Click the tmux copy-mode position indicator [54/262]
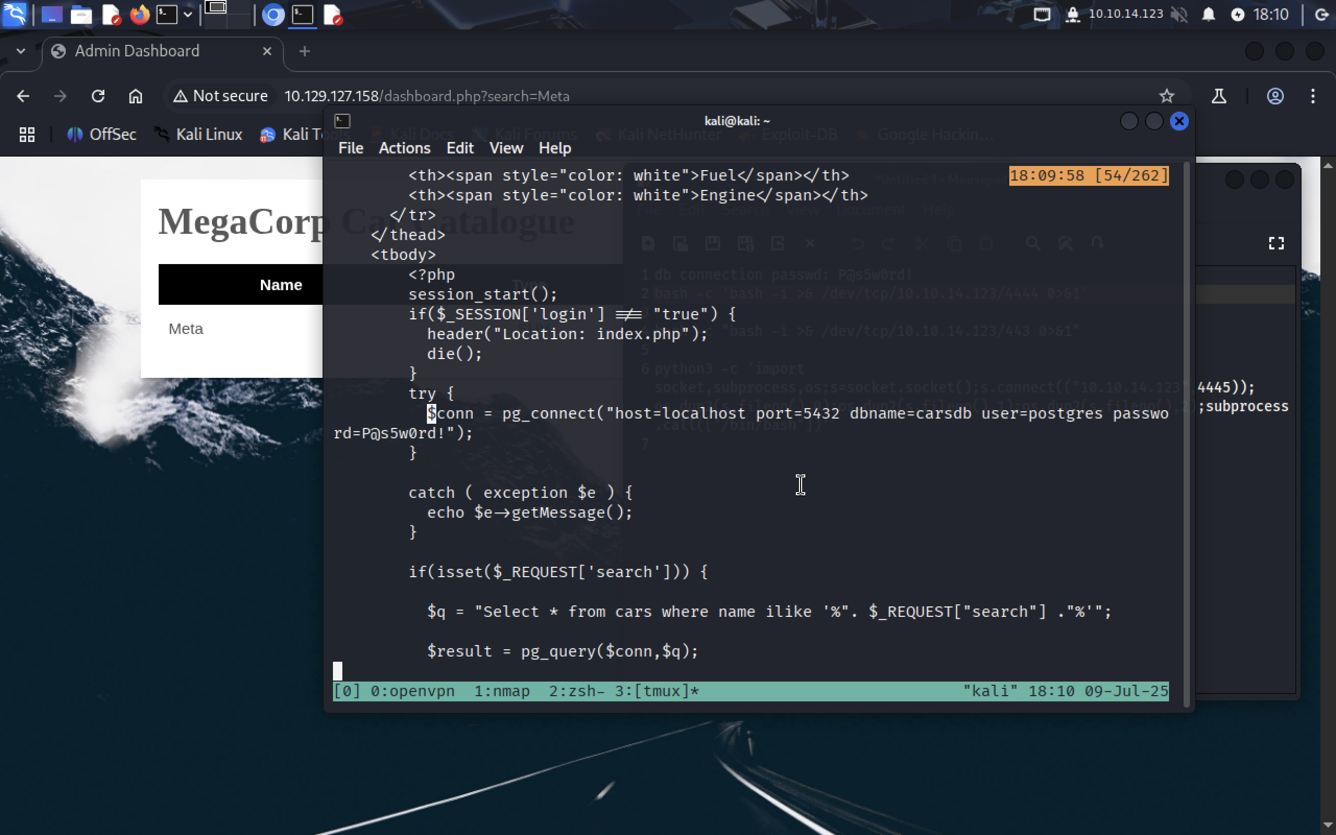Screen dimensions: 1336x835 1131,176
